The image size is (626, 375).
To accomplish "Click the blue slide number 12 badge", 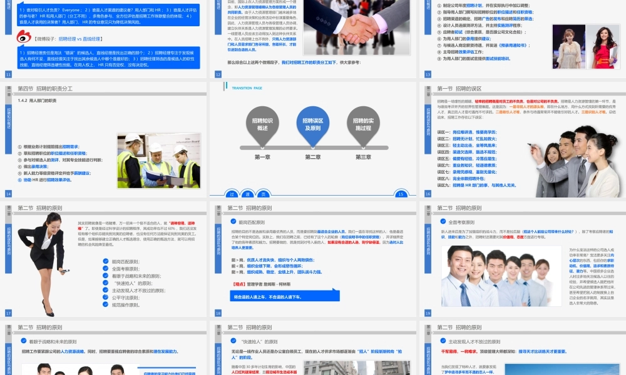I will tap(218, 74).
